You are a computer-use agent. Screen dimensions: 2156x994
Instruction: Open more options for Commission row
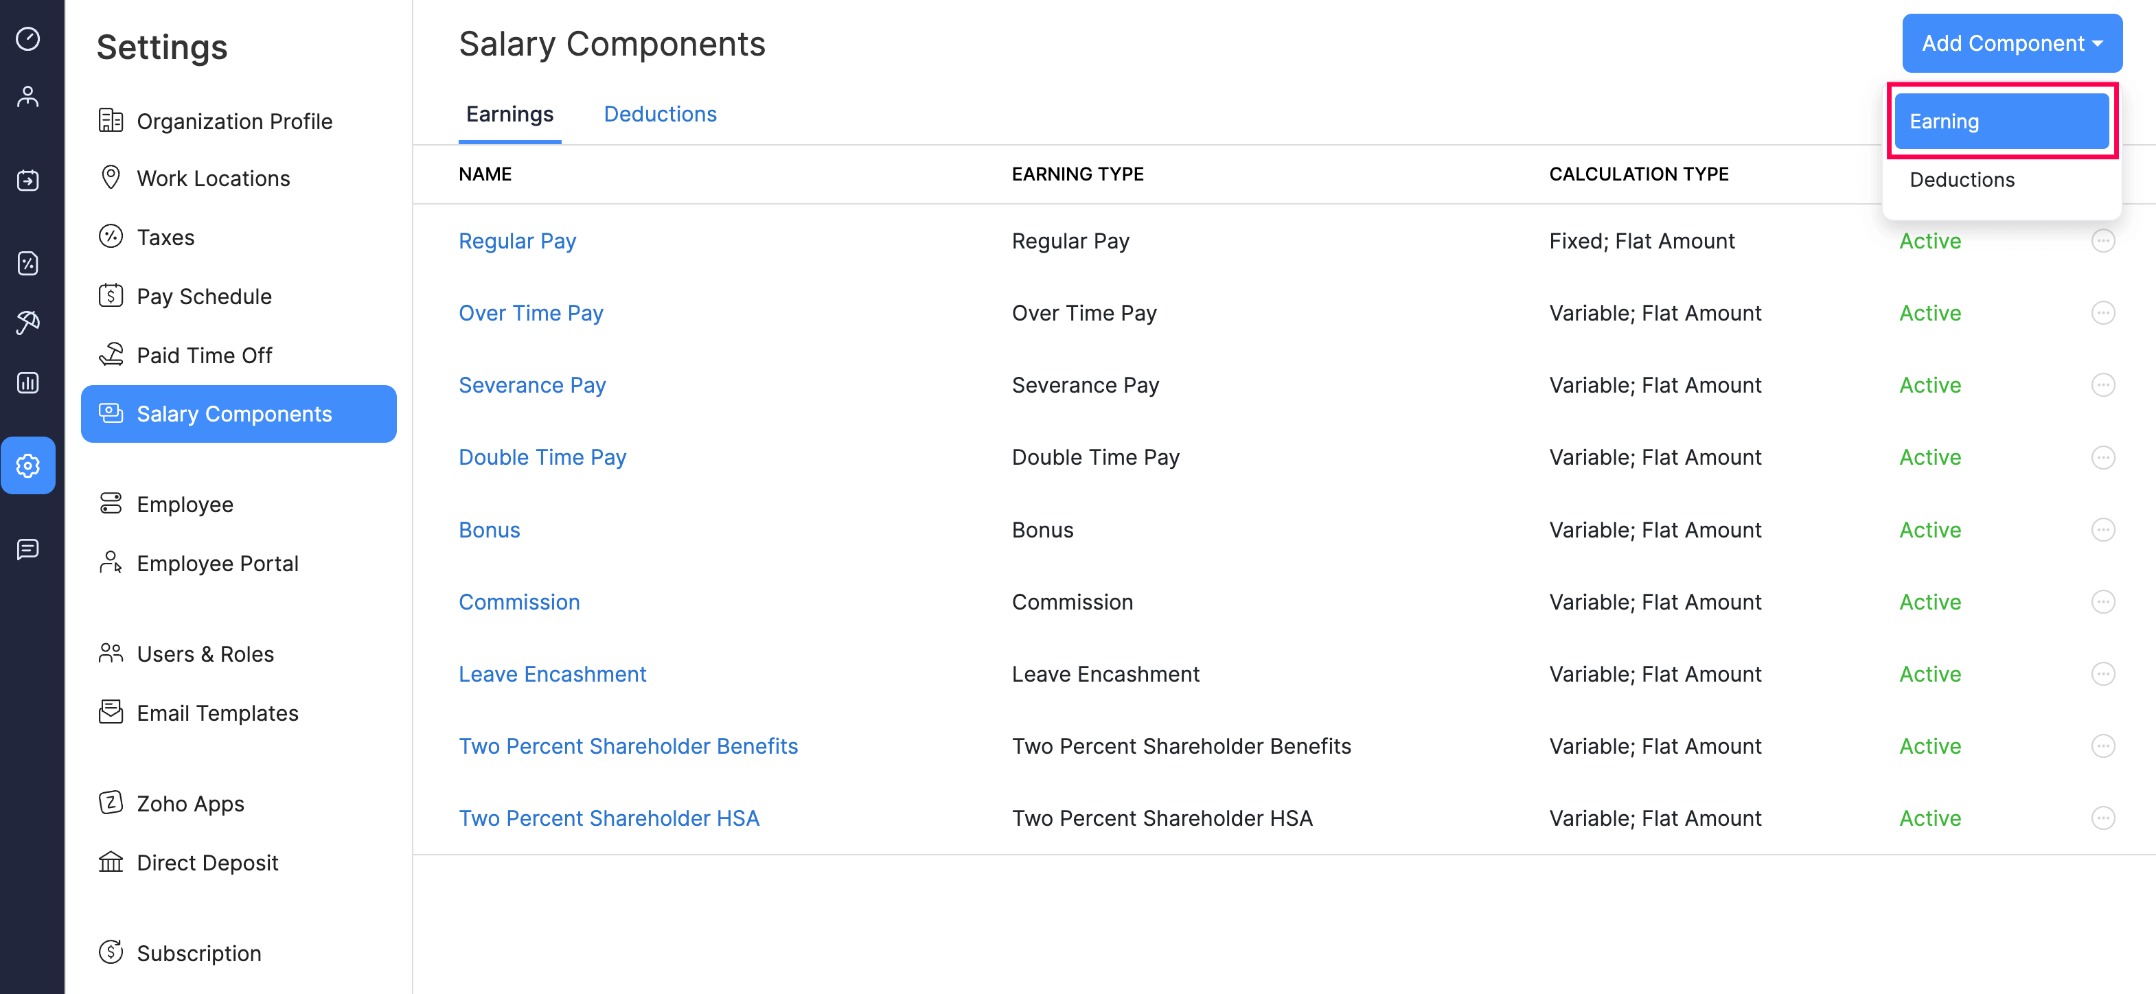2102,601
